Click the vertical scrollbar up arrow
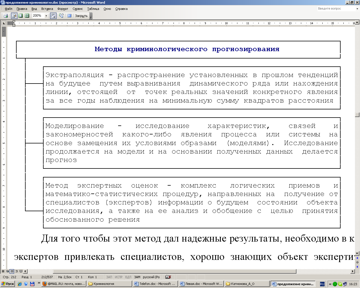 [357, 22]
